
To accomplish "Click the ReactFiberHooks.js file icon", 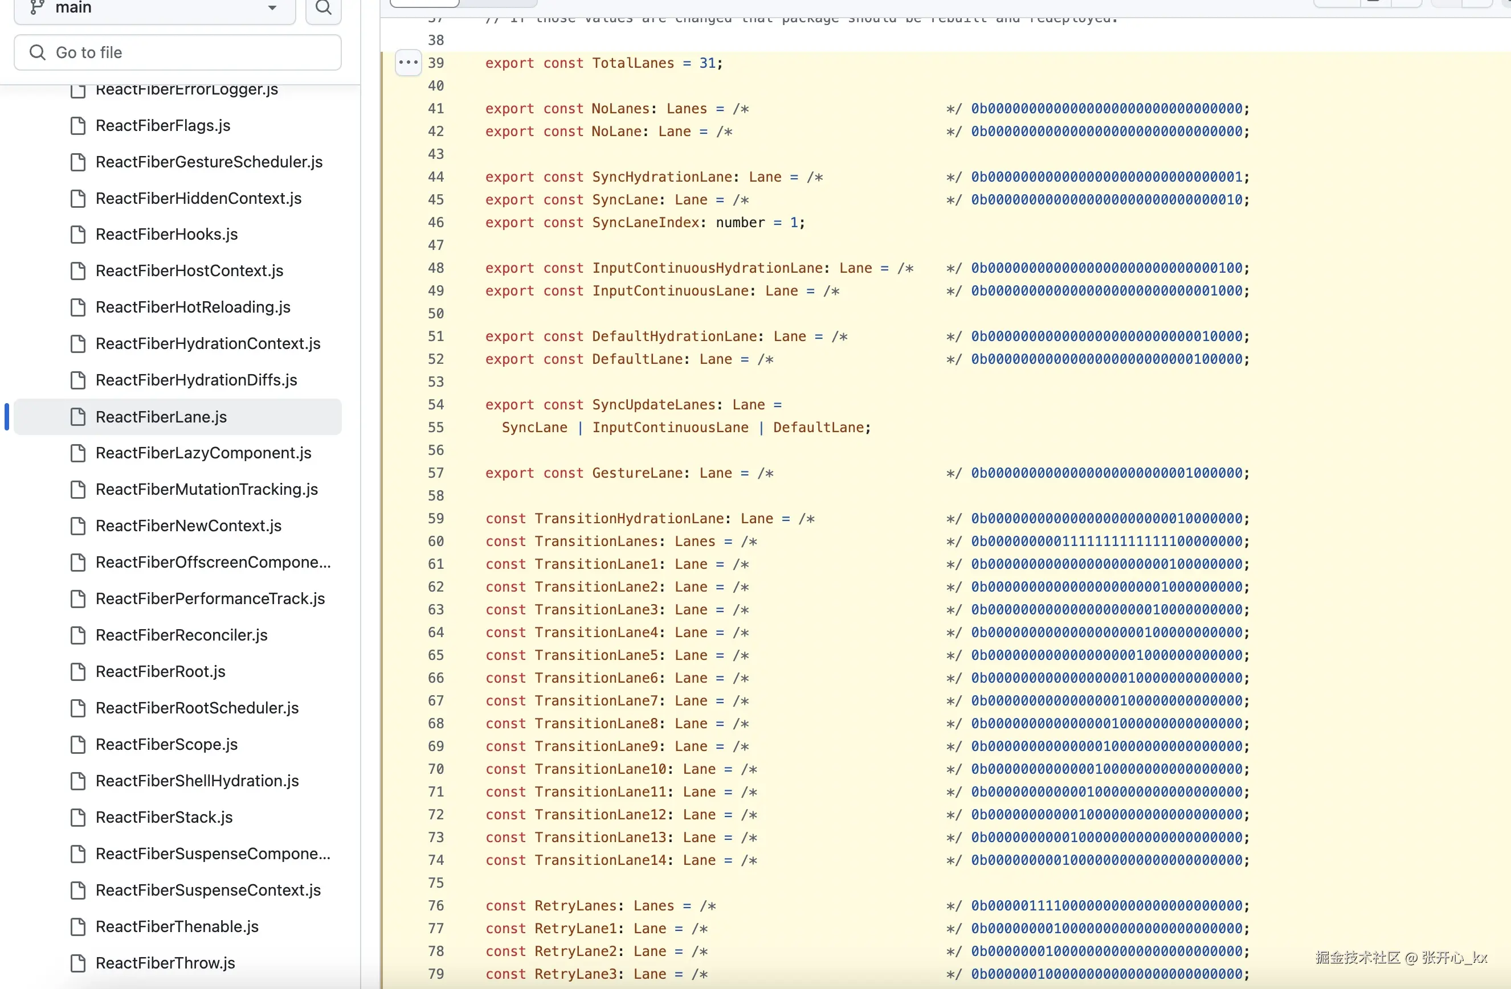I will pyautogui.click(x=78, y=235).
